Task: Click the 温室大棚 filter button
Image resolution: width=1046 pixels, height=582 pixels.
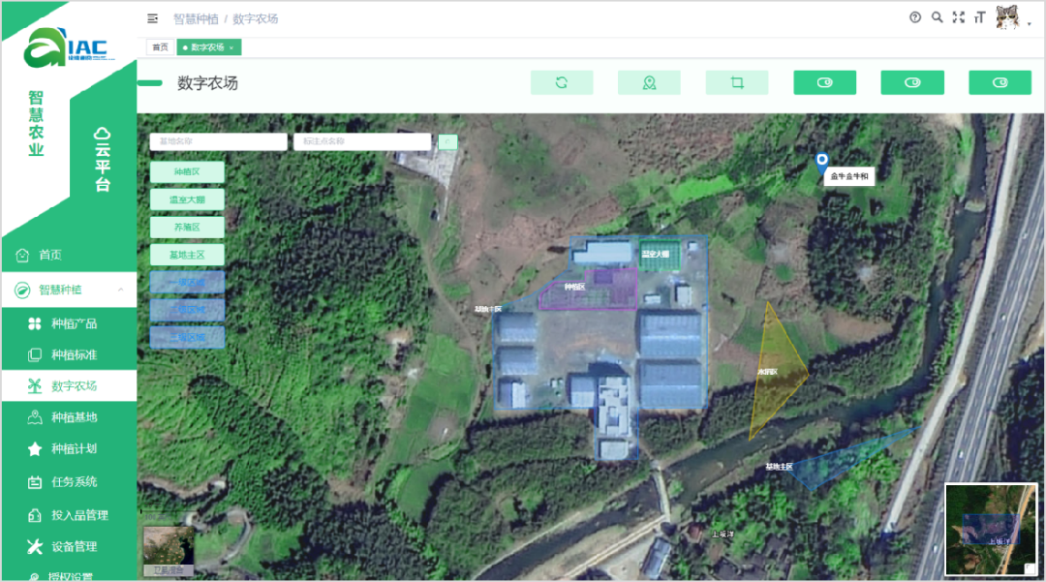Action: [187, 199]
